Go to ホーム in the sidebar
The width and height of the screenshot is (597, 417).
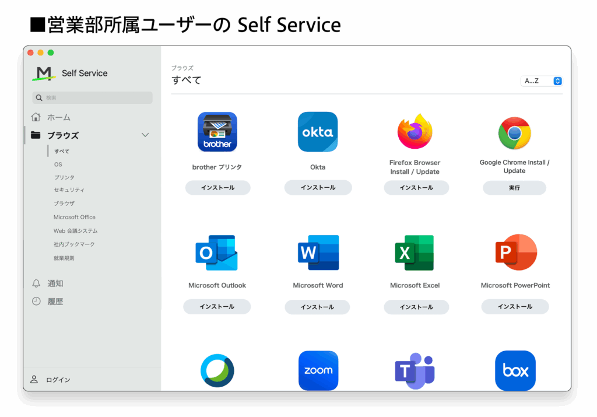click(58, 117)
